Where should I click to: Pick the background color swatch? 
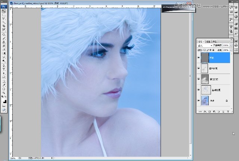click(x=5, y=102)
